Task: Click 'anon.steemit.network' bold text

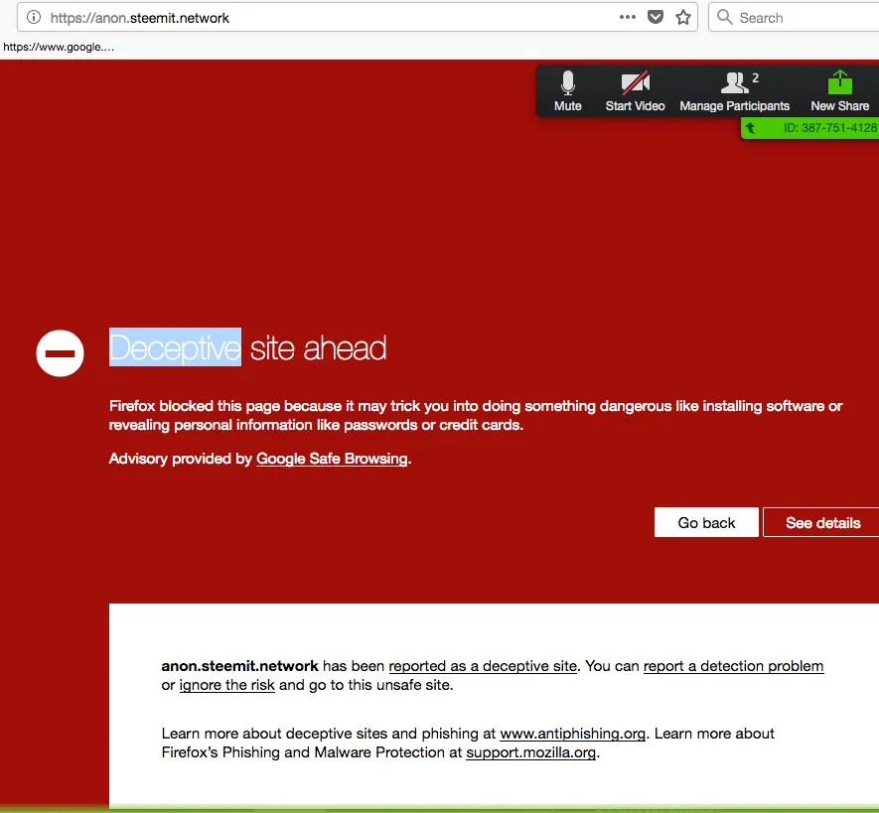Action: pyautogui.click(x=240, y=666)
